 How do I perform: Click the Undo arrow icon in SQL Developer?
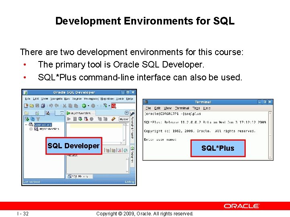pos(51,106)
